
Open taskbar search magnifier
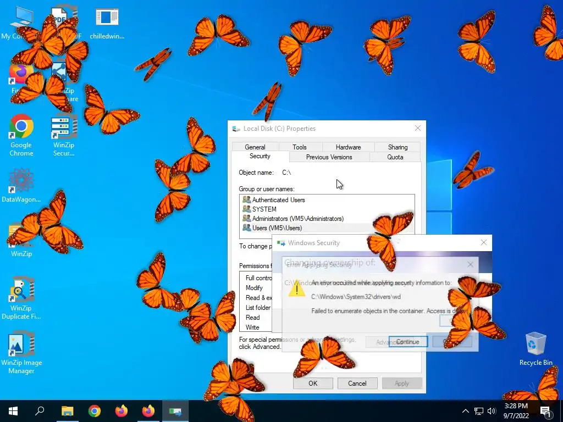[x=40, y=411]
